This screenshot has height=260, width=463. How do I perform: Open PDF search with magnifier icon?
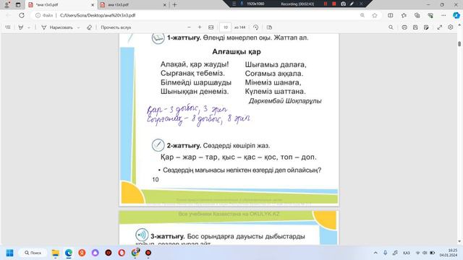point(391,27)
